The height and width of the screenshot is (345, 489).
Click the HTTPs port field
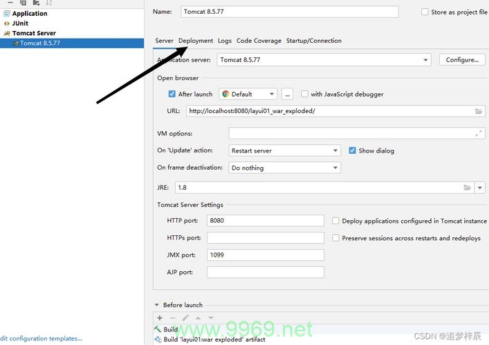266,238
